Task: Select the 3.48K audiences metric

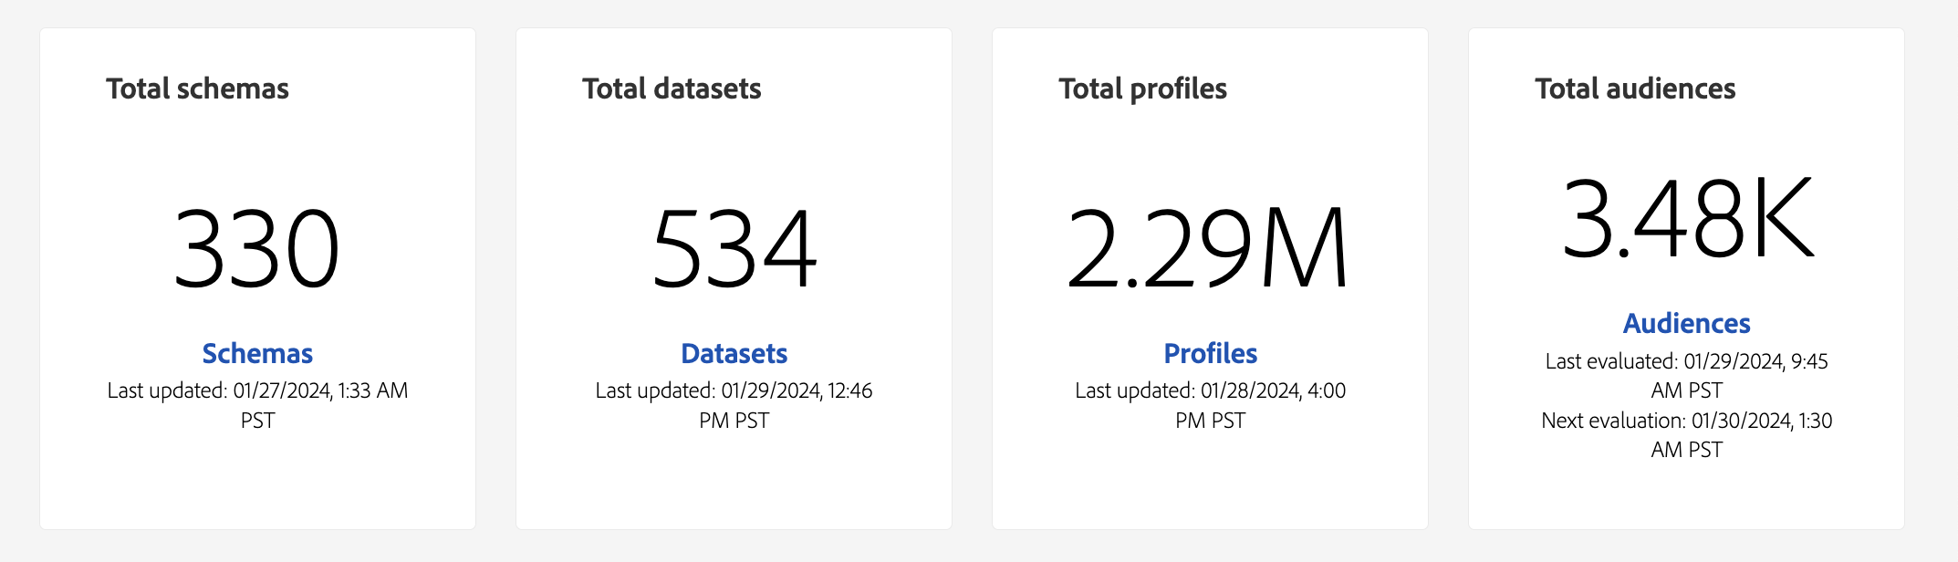Action: pos(1688,219)
